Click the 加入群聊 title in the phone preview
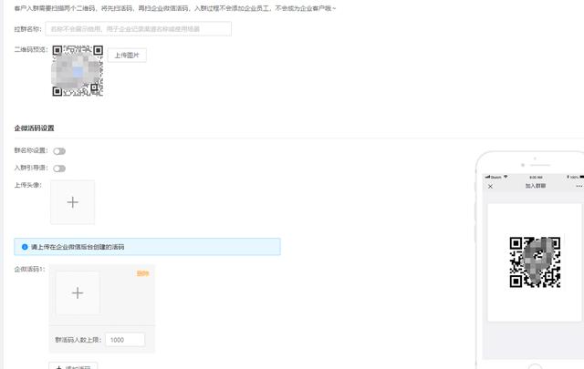This screenshot has height=369, width=584. pyautogui.click(x=536, y=186)
